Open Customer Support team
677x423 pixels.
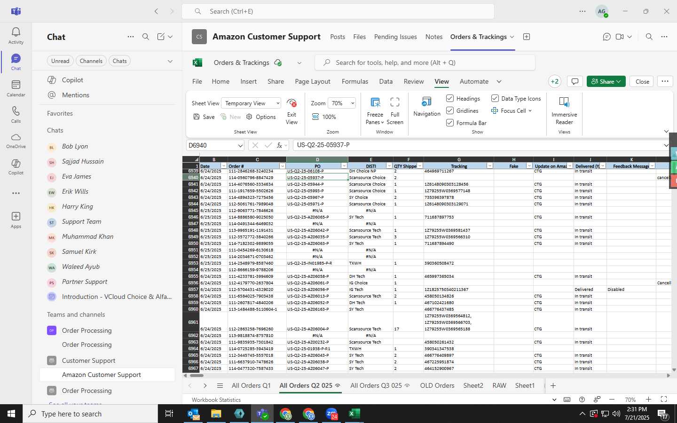tap(107, 360)
